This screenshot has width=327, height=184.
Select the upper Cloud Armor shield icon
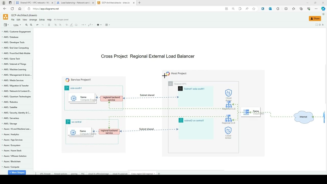click(228, 93)
